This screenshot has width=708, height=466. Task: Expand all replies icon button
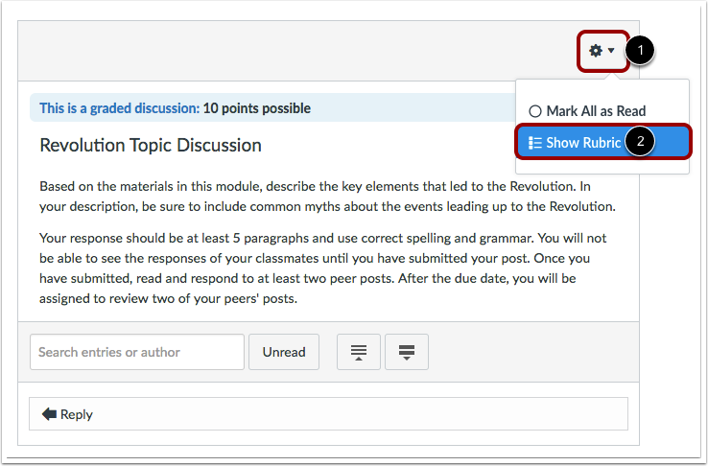click(407, 352)
